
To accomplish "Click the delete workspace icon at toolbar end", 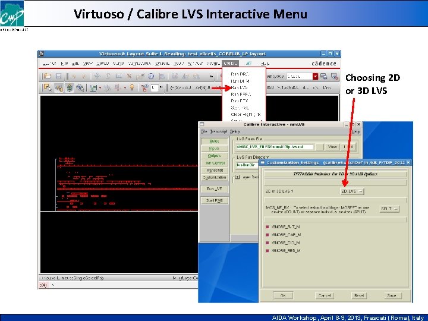I will click(334, 76).
